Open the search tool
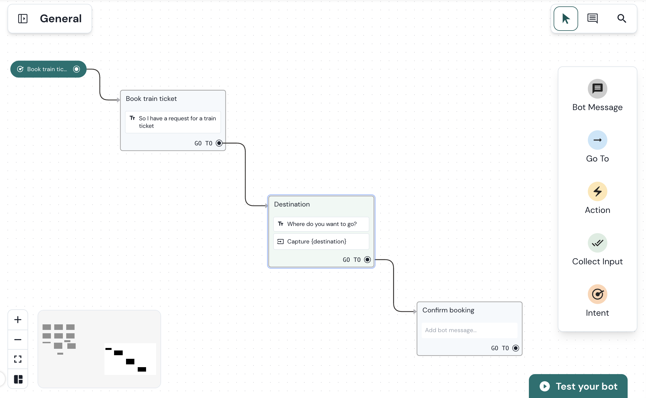 pyautogui.click(x=622, y=19)
